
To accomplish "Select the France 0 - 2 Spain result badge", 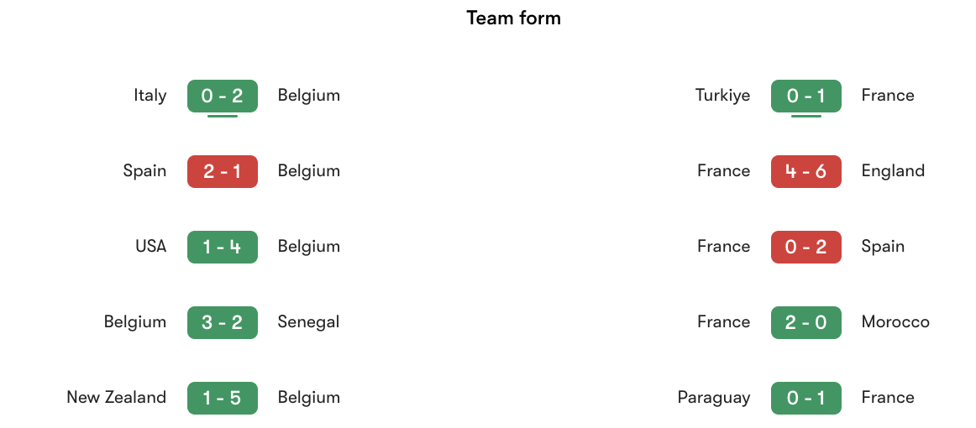I will point(806,247).
